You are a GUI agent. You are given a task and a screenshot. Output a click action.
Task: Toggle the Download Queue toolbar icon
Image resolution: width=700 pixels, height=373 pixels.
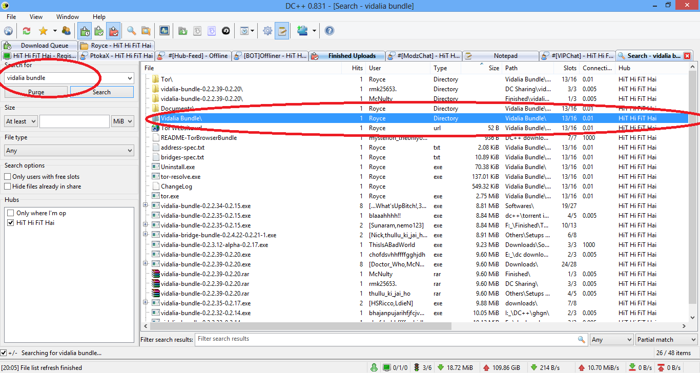point(85,31)
